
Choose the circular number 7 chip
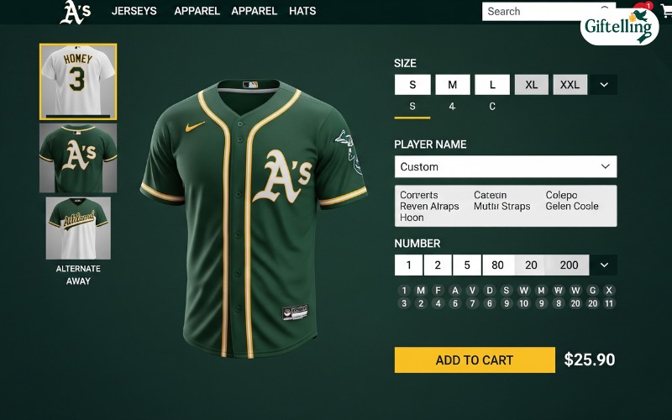point(472,304)
